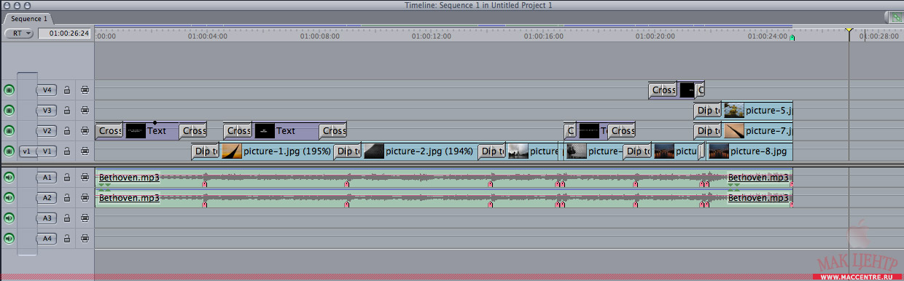Toggle V2 track visibility

click(9, 131)
